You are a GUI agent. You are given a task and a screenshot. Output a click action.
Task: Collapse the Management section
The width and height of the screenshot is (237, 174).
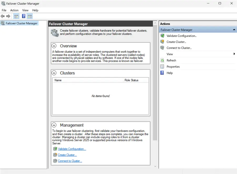coord(54,125)
